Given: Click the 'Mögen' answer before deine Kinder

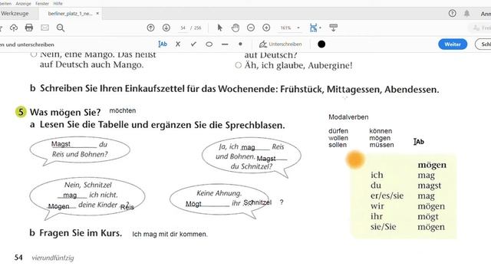Looking at the screenshot, I should (58, 206).
